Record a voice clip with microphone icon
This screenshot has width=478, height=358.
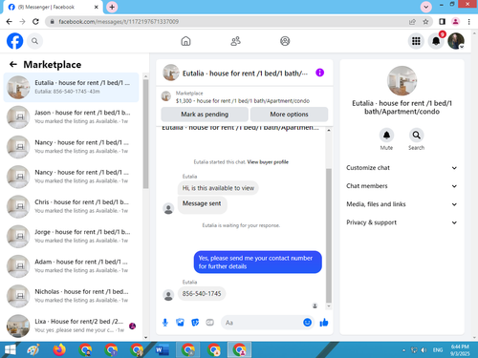tap(165, 323)
